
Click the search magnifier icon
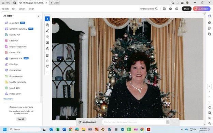pyautogui.click(x=156, y=9)
